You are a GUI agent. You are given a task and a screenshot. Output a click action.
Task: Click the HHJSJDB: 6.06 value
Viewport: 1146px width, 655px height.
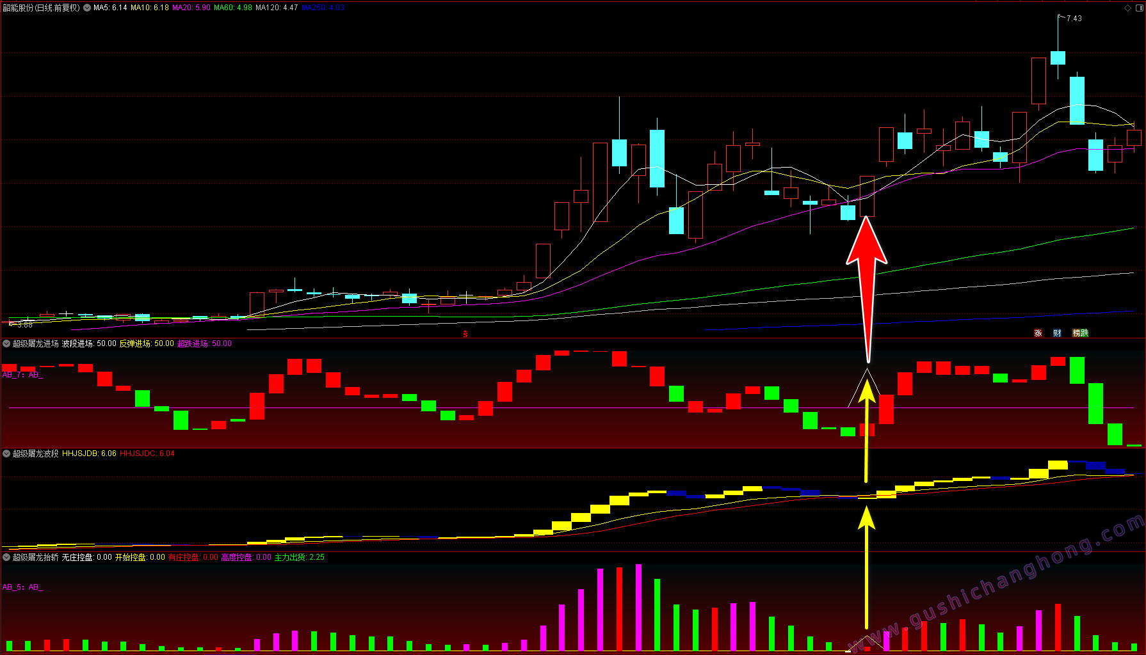point(89,454)
